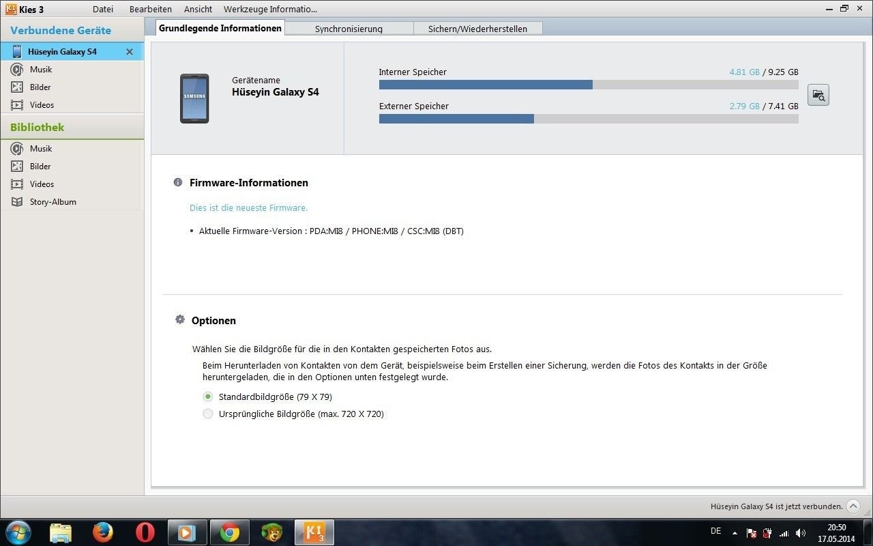Click the 2.79 GB external storage value
Screen dimensions: 873x546
pos(744,106)
